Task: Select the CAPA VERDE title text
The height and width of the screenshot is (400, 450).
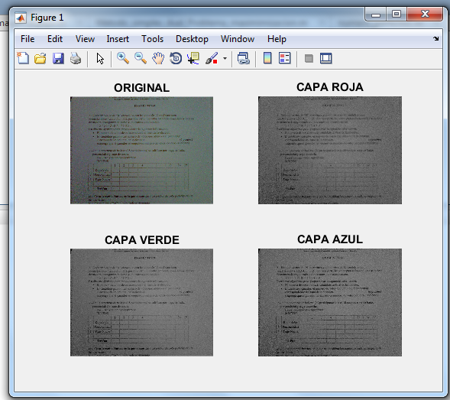Action: [142, 240]
